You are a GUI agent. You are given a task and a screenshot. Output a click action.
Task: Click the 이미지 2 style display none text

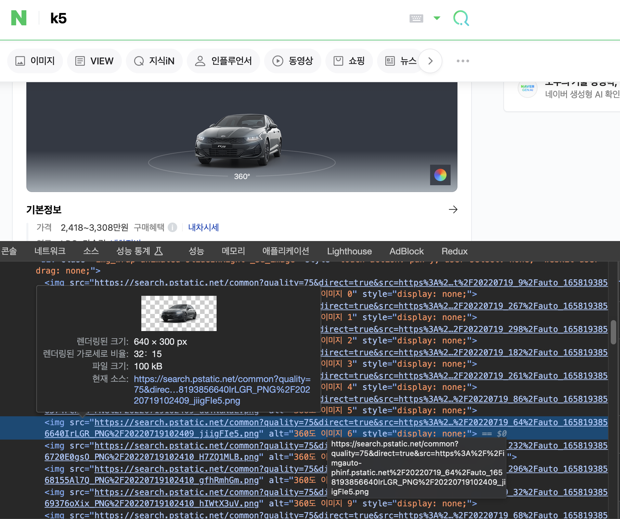click(419, 340)
